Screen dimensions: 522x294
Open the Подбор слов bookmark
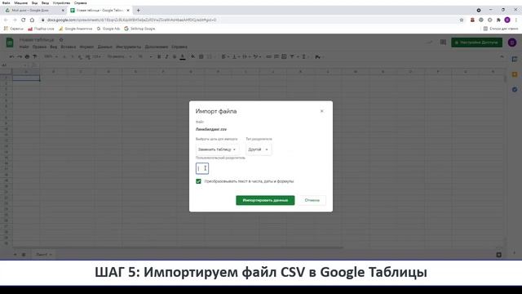[41, 29]
